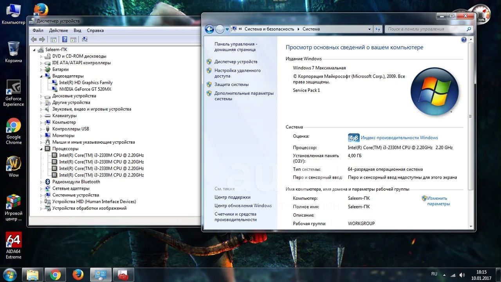Expand DVD и CD-ROM дисководы node
Screen dimensions: 501x282
41,56
